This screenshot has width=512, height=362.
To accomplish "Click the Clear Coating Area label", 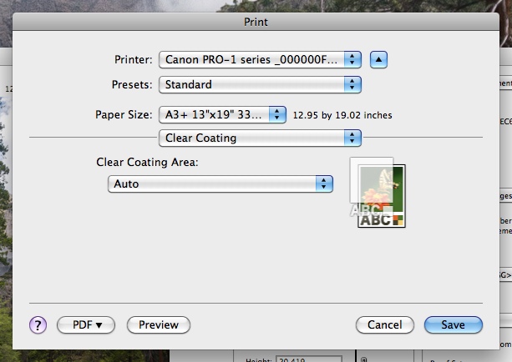I will point(147,162).
